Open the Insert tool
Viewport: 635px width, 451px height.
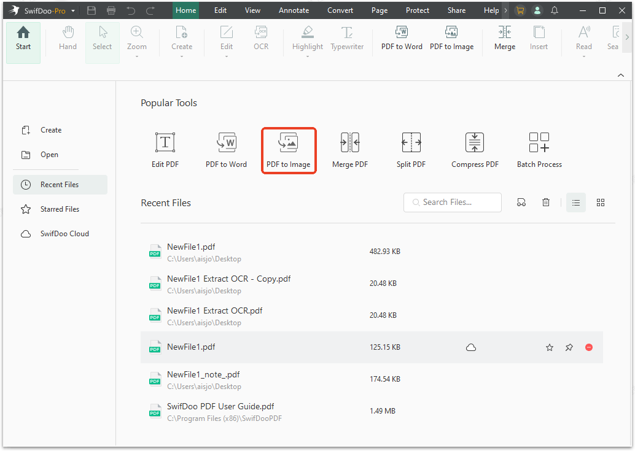(539, 39)
